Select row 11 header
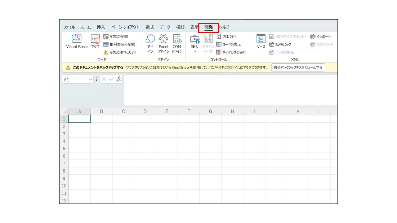397x223 pixels. (x=64, y=193)
